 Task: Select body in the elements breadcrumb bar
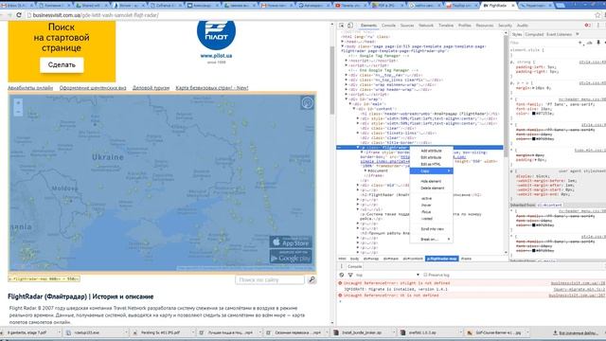(354, 259)
